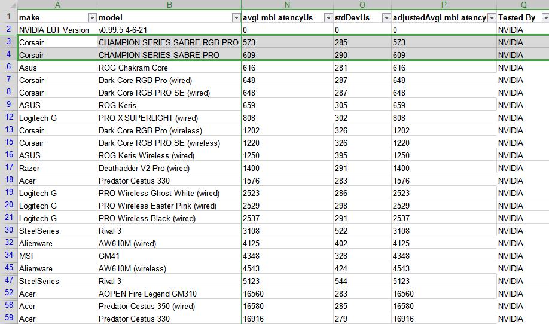Viewport: 549px width, 324px height.
Task: Select 'CHAMPION SERIES SABRE PRO' cell
Action: pyautogui.click(x=169, y=55)
